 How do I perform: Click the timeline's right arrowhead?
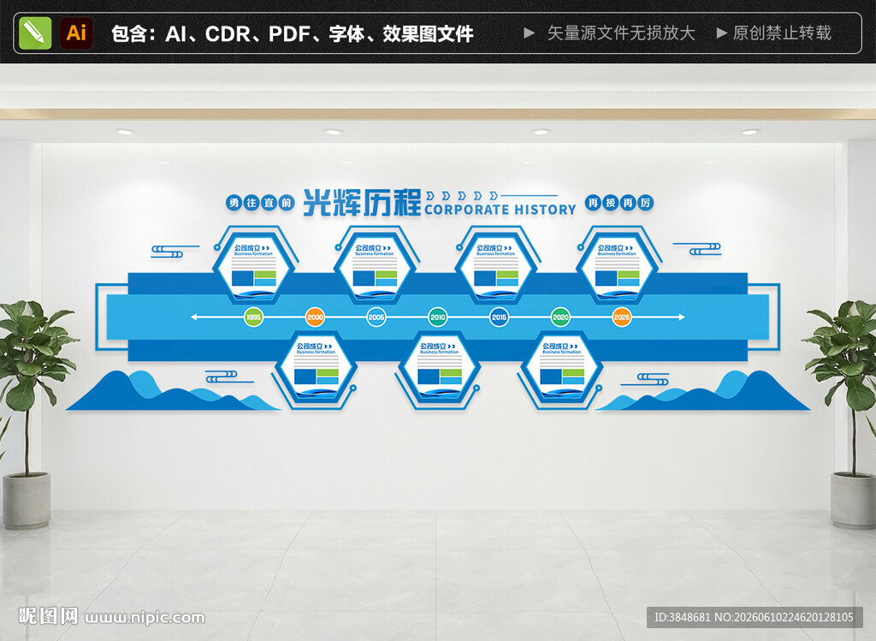682,317
